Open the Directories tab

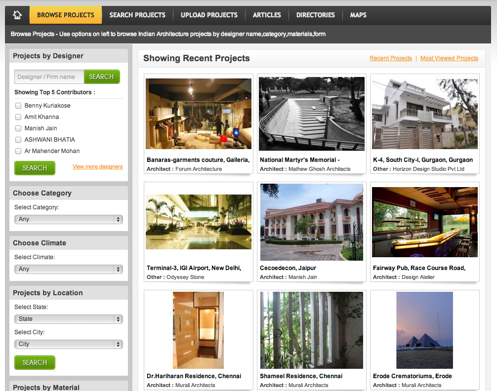pos(315,15)
